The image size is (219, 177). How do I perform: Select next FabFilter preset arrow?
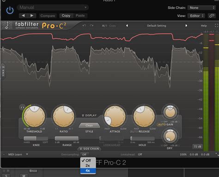click(x=186, y=26)
